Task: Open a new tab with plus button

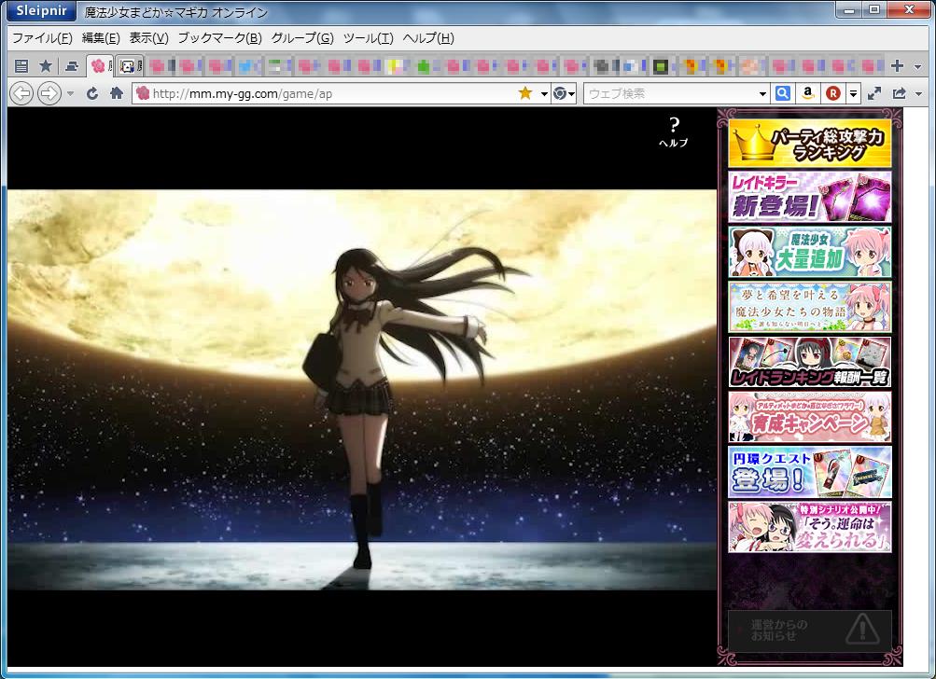Action: 897,65
